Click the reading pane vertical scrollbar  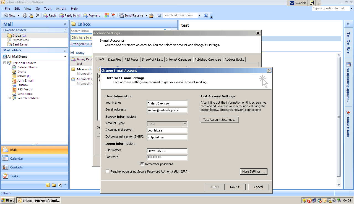click(339, 120)
